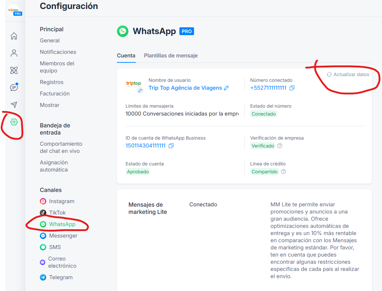
Task: Select Instagram label in Canales
Action: pos(62,201)
